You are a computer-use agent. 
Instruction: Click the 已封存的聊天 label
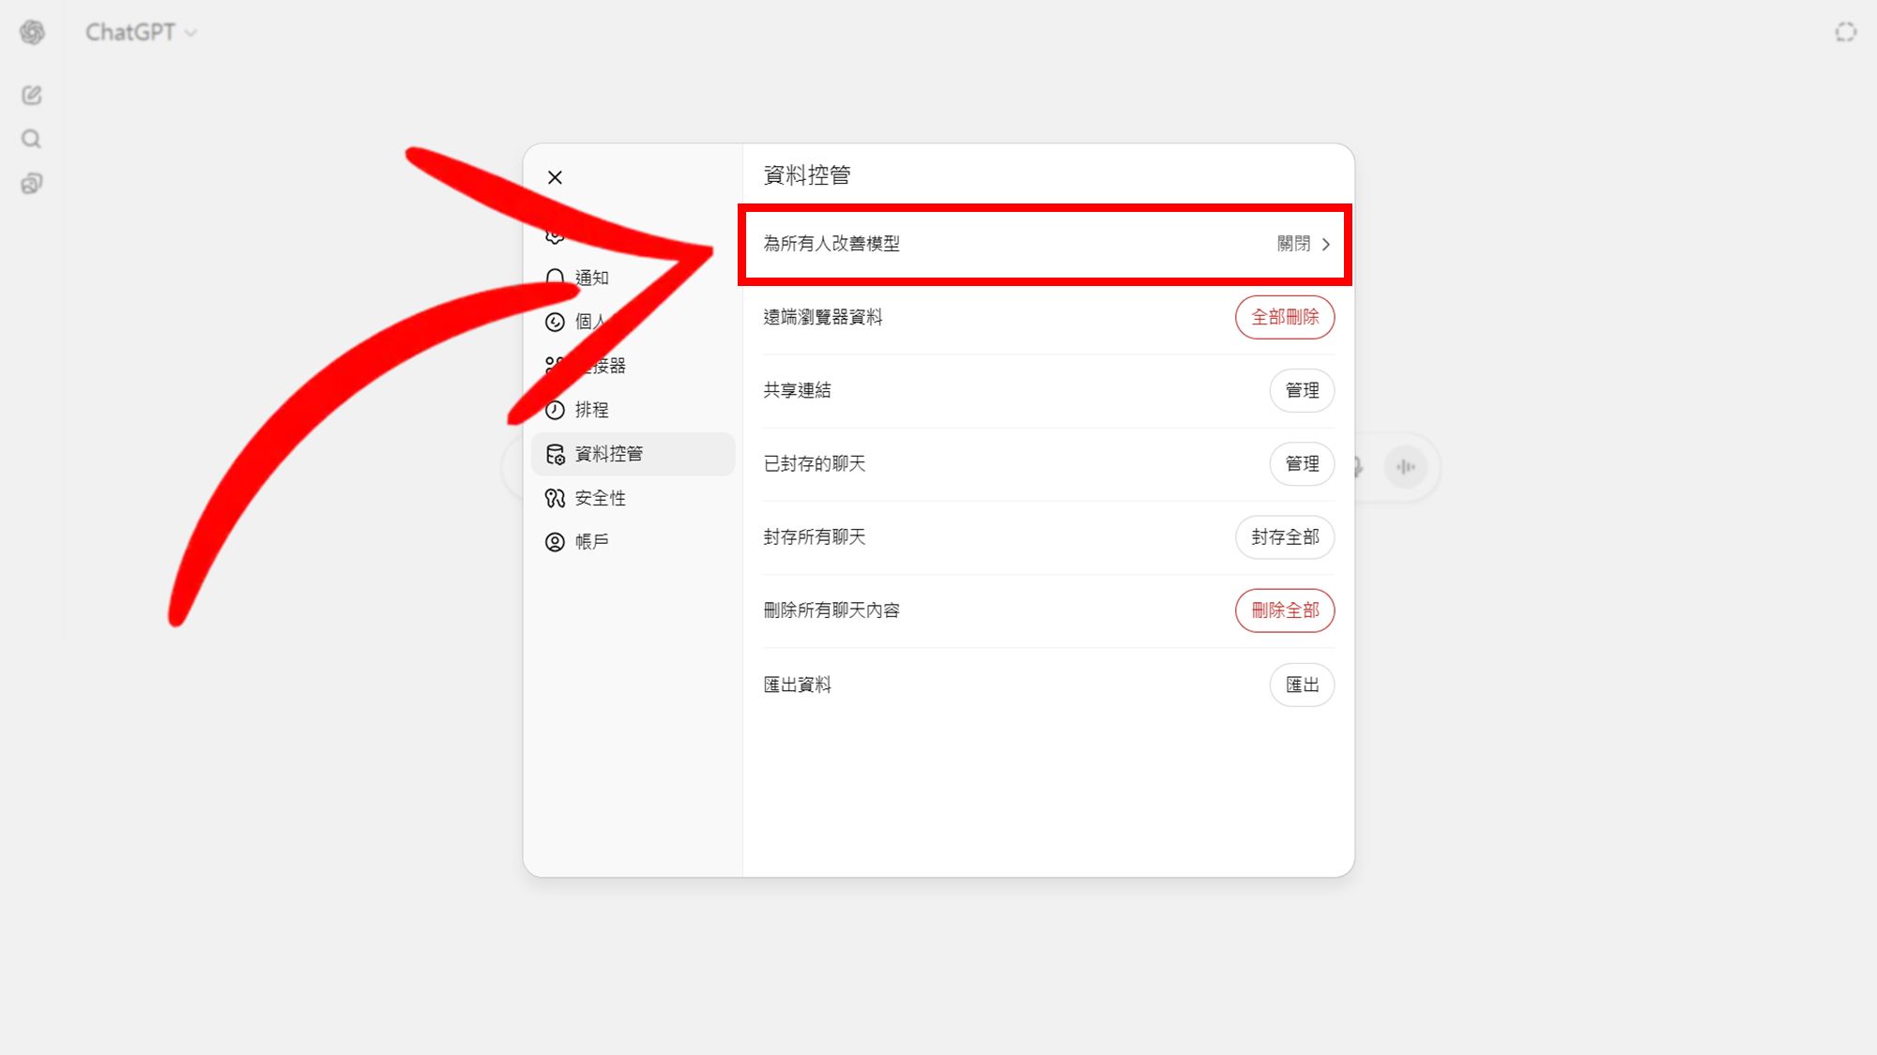click(815, 463)
